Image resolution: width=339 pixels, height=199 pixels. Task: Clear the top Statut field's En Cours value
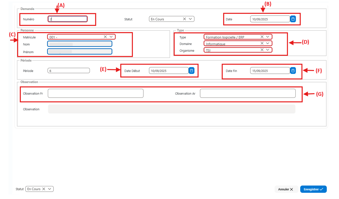(x=184, y=19)
